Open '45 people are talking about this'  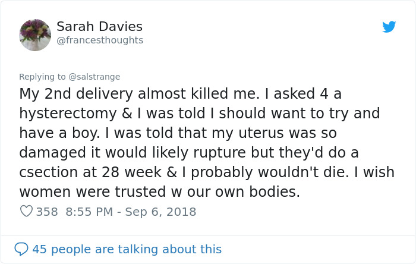click(x=127, y=249)
